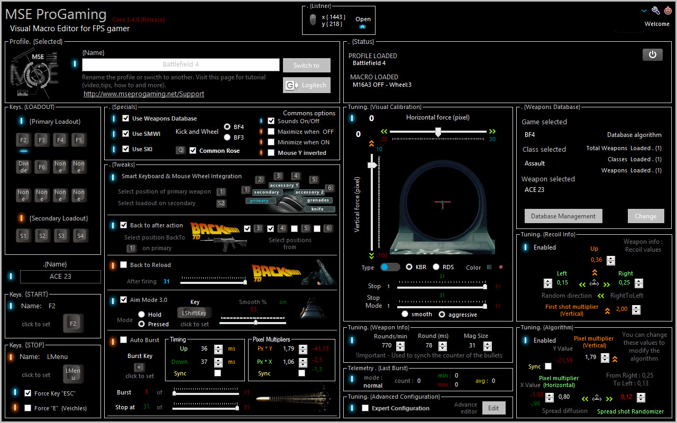
Task: Click the red power icon above Welcome
Action: click(668, 11)
